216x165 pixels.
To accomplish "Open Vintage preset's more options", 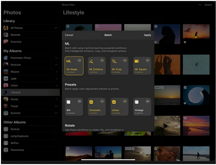I will tap(147, 101).
